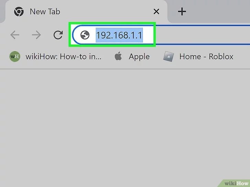Viewport: 250px width, 187px height.
Task: Open the Apple bookmark text
Action: point(139,57)
